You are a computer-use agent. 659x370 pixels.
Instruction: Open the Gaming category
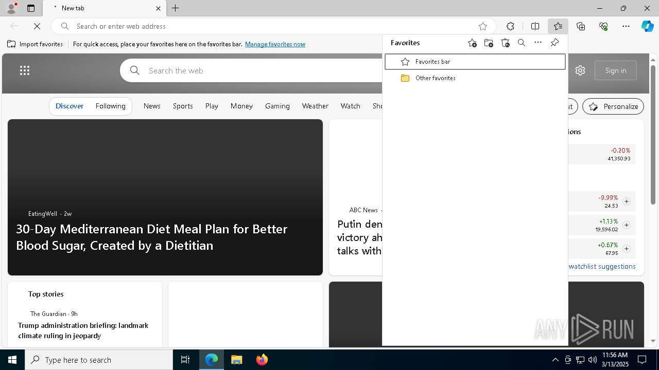click(x=278, y=106)
